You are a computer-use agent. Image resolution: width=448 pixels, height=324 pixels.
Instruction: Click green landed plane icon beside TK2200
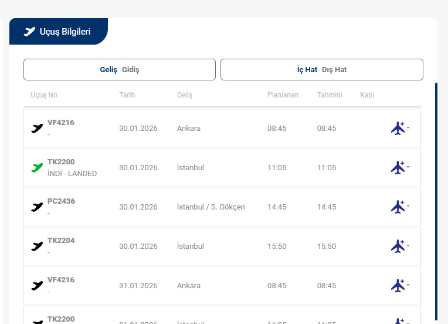[37, 168]
